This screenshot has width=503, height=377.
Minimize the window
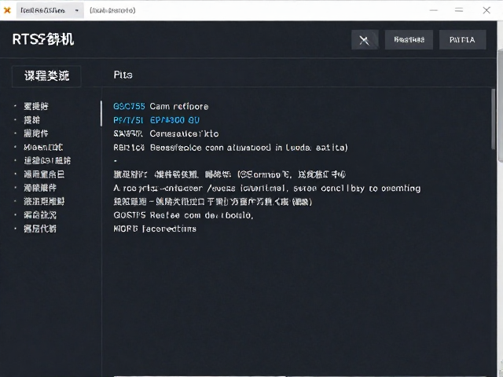tap(434, 10)
